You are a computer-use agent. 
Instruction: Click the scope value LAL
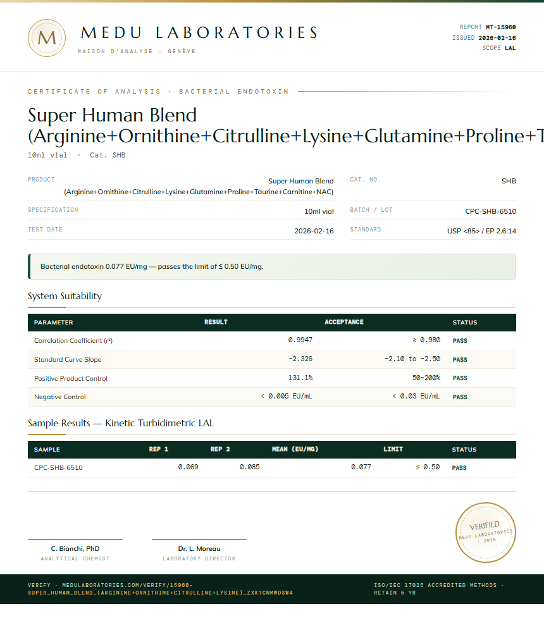coord(510,48)
